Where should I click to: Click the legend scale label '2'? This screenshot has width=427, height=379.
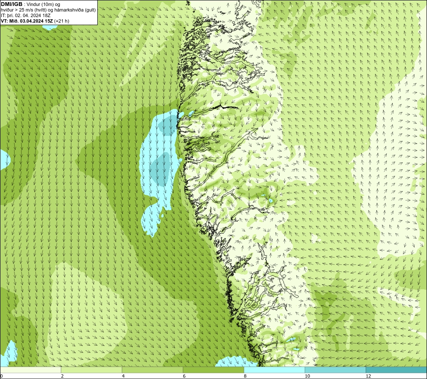[x=62, y=376]
